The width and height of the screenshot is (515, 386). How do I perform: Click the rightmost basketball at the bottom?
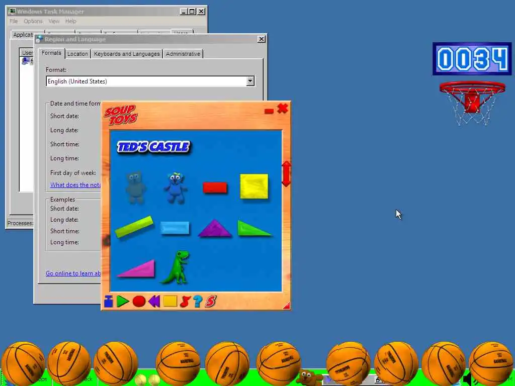pos(491,362)
